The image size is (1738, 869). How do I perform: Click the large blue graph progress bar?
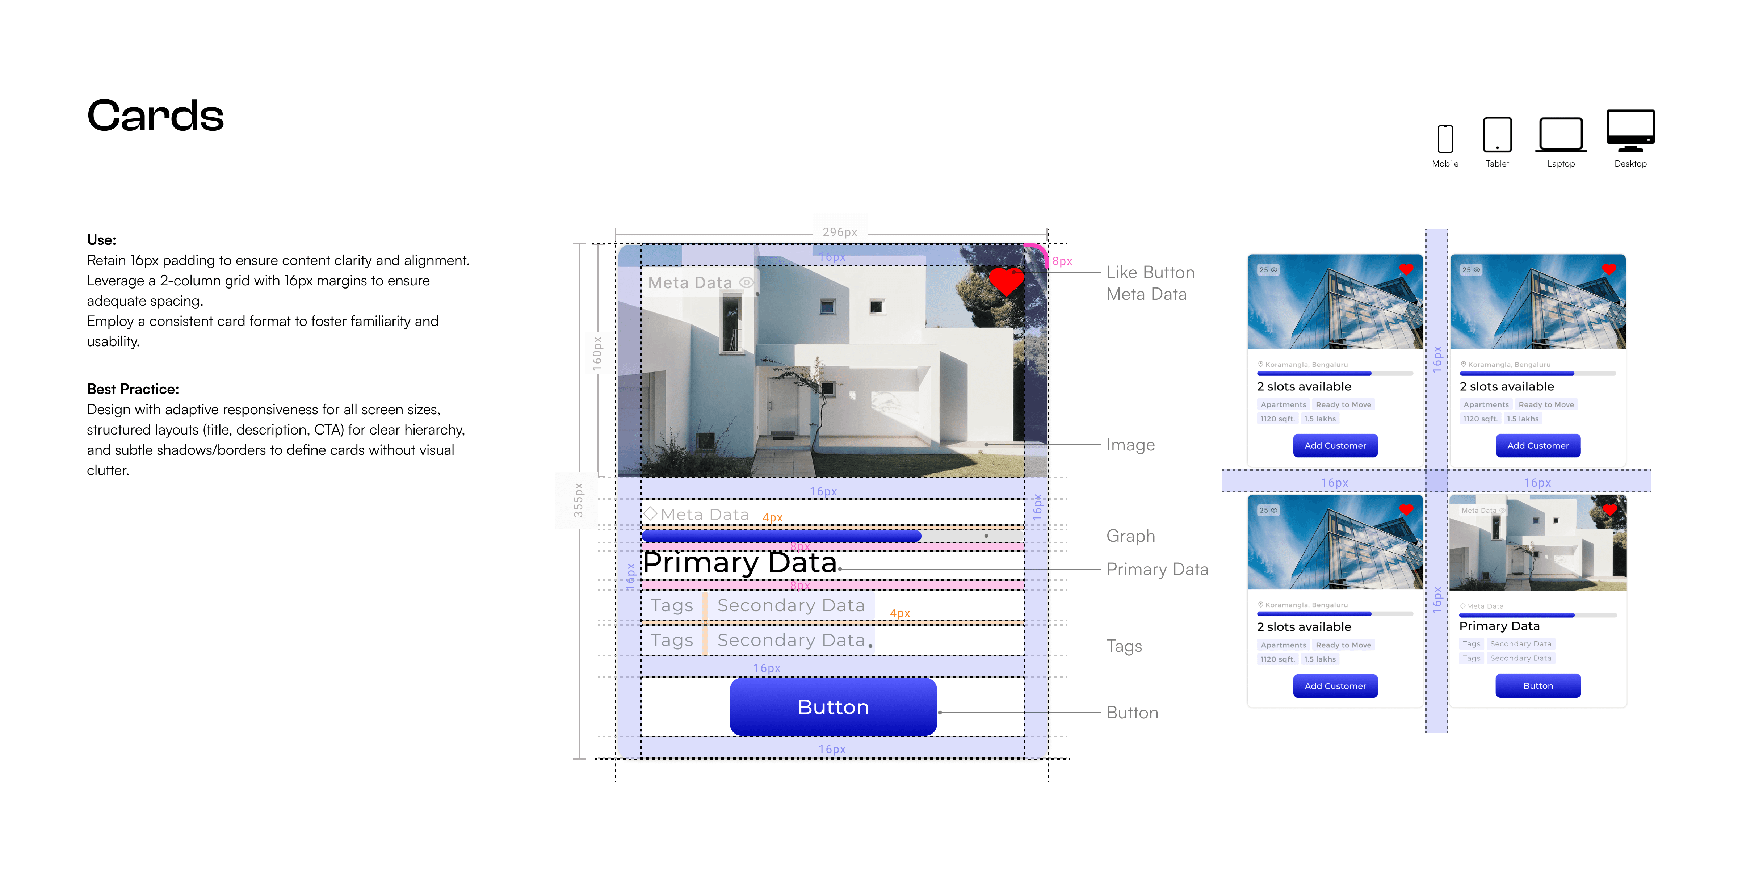click(x=781, y=536)
